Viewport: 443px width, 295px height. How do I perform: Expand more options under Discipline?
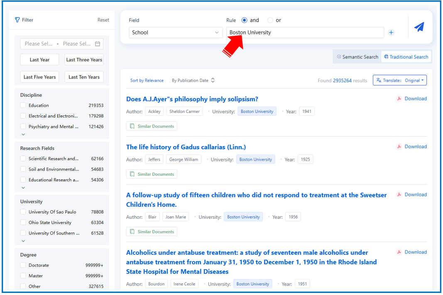(x=23, y=134)
